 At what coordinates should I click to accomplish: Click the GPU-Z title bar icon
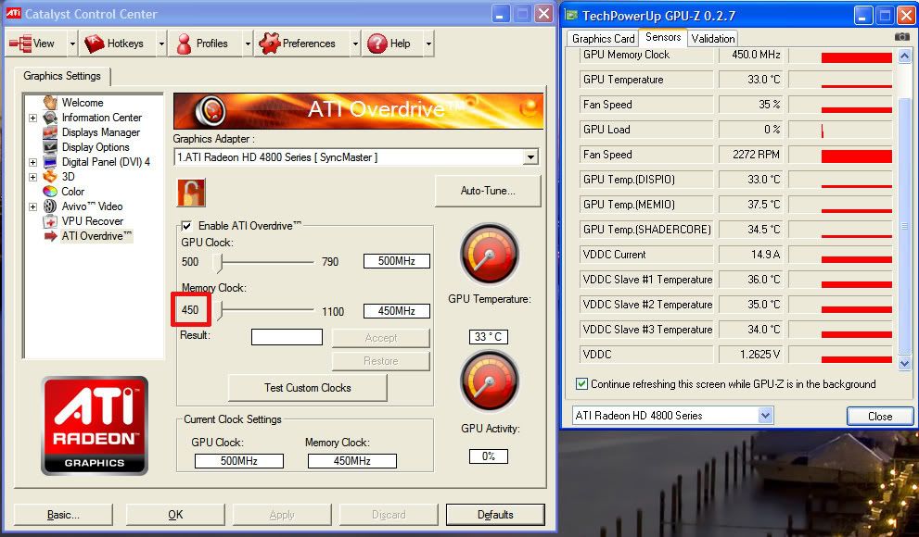(x=571, y=15)
